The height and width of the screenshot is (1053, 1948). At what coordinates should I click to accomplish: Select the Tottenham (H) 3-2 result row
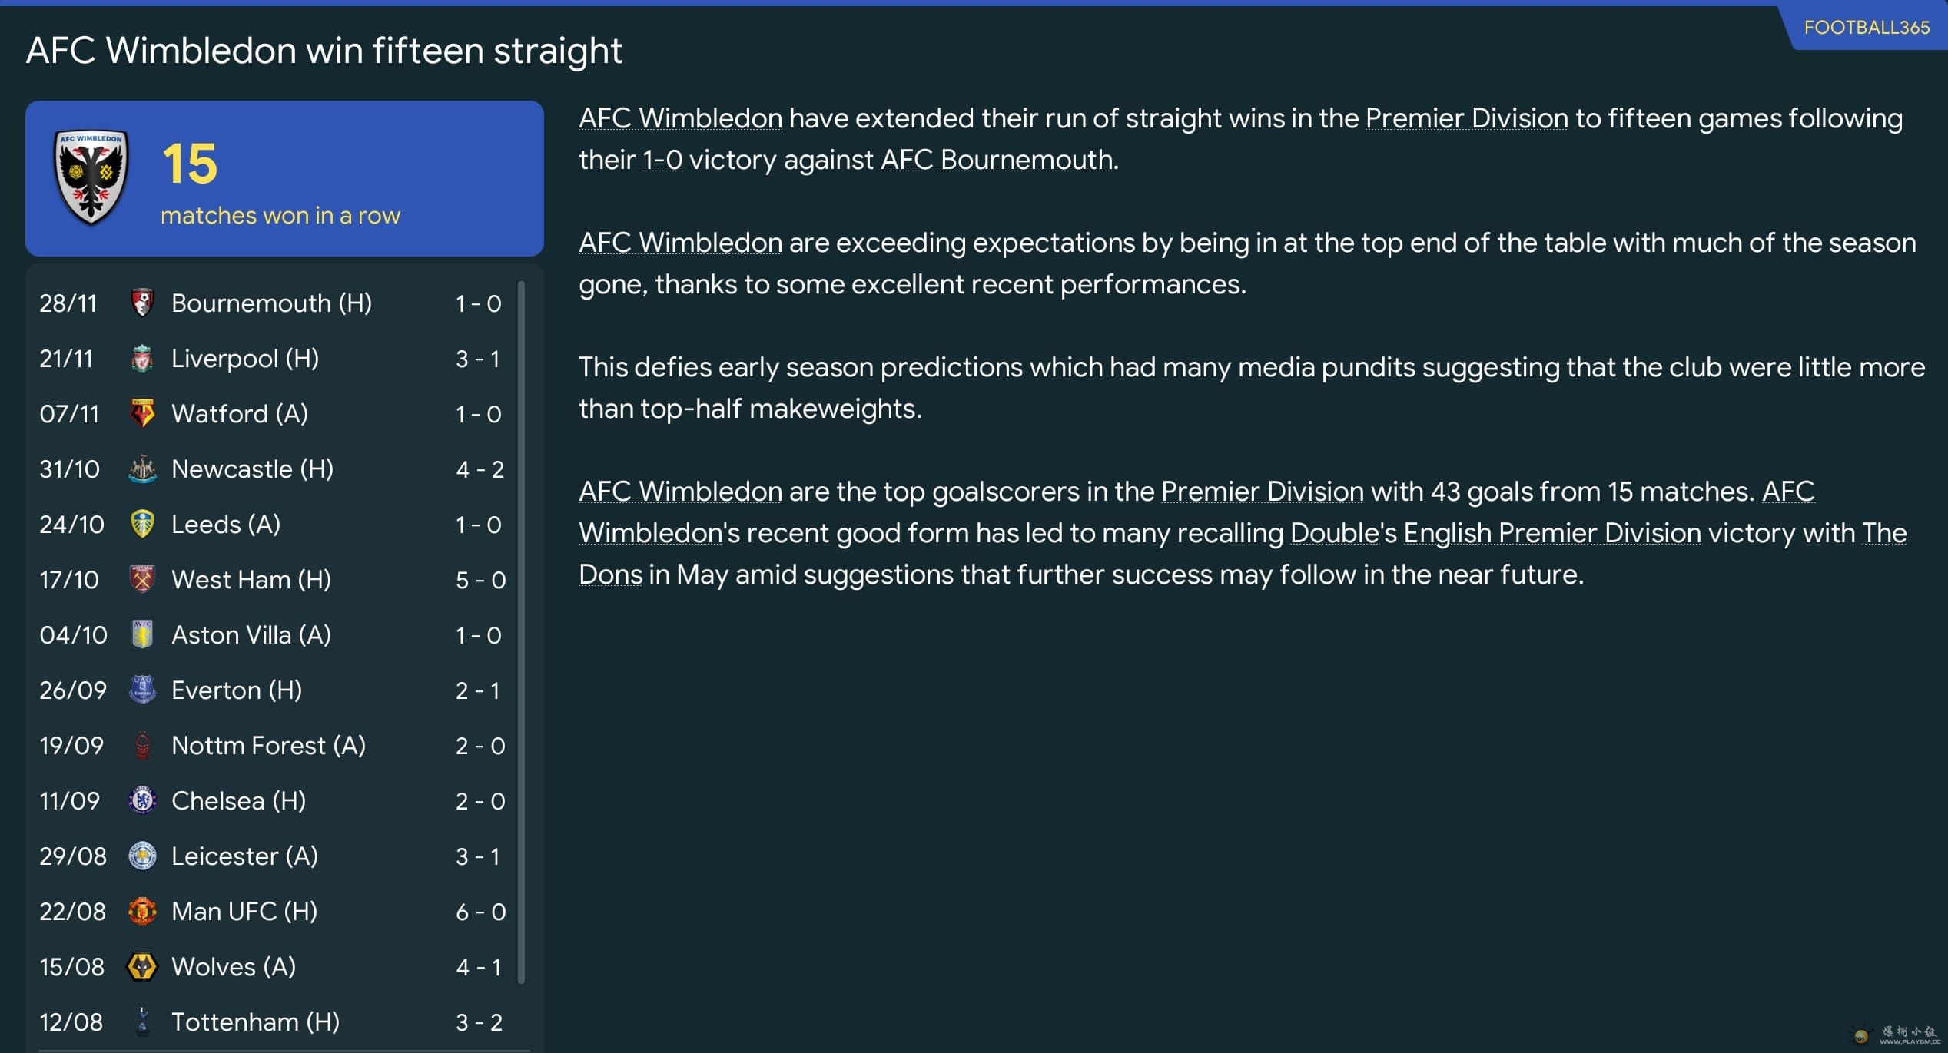[x=273, y=1022]
